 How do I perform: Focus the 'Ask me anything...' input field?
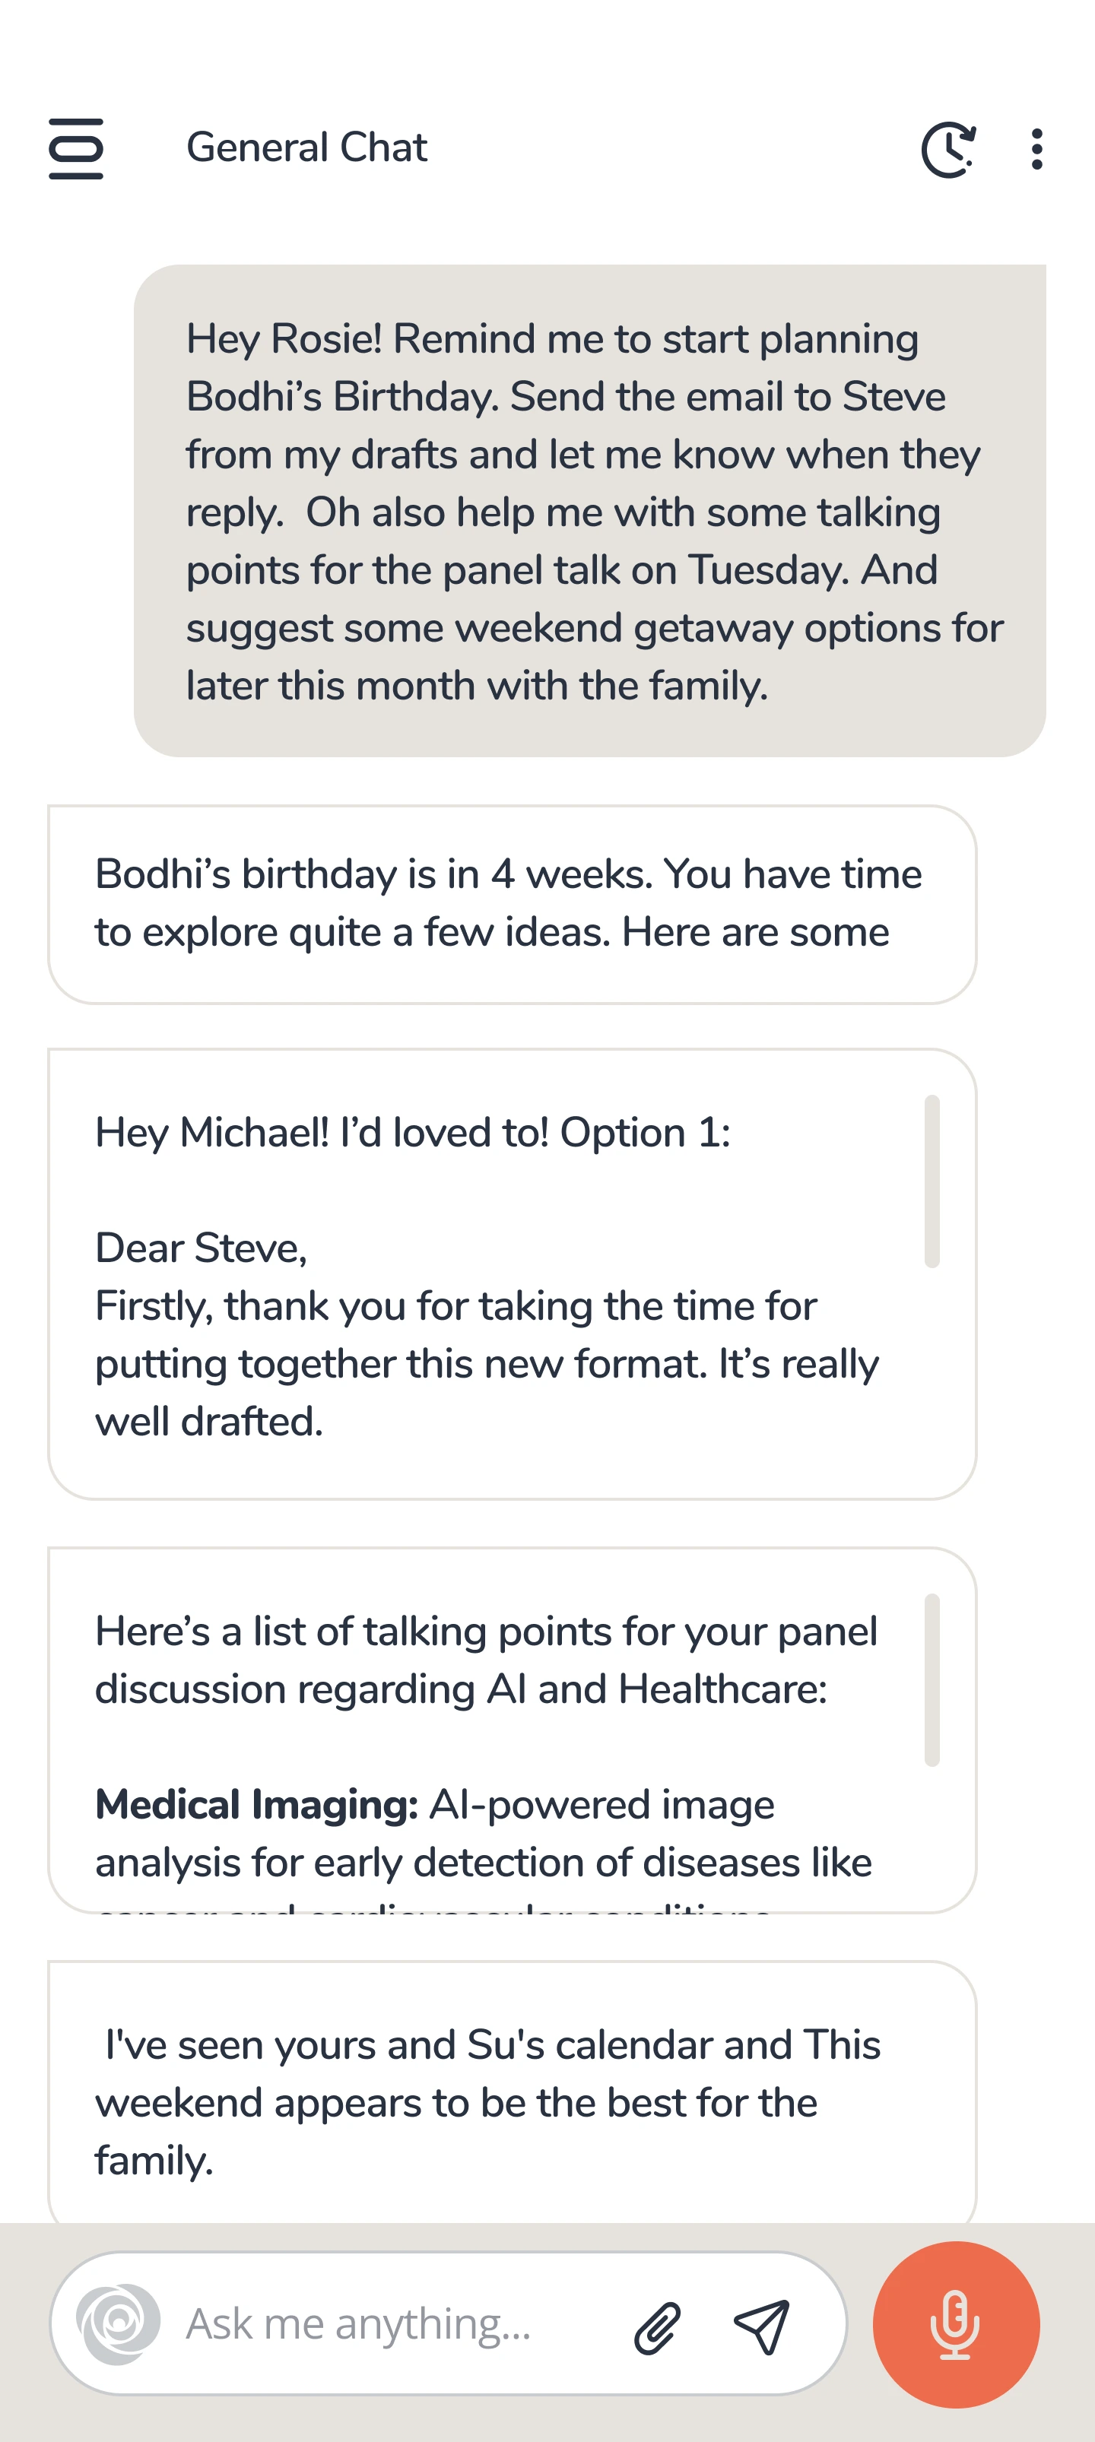coord(389,2324)
